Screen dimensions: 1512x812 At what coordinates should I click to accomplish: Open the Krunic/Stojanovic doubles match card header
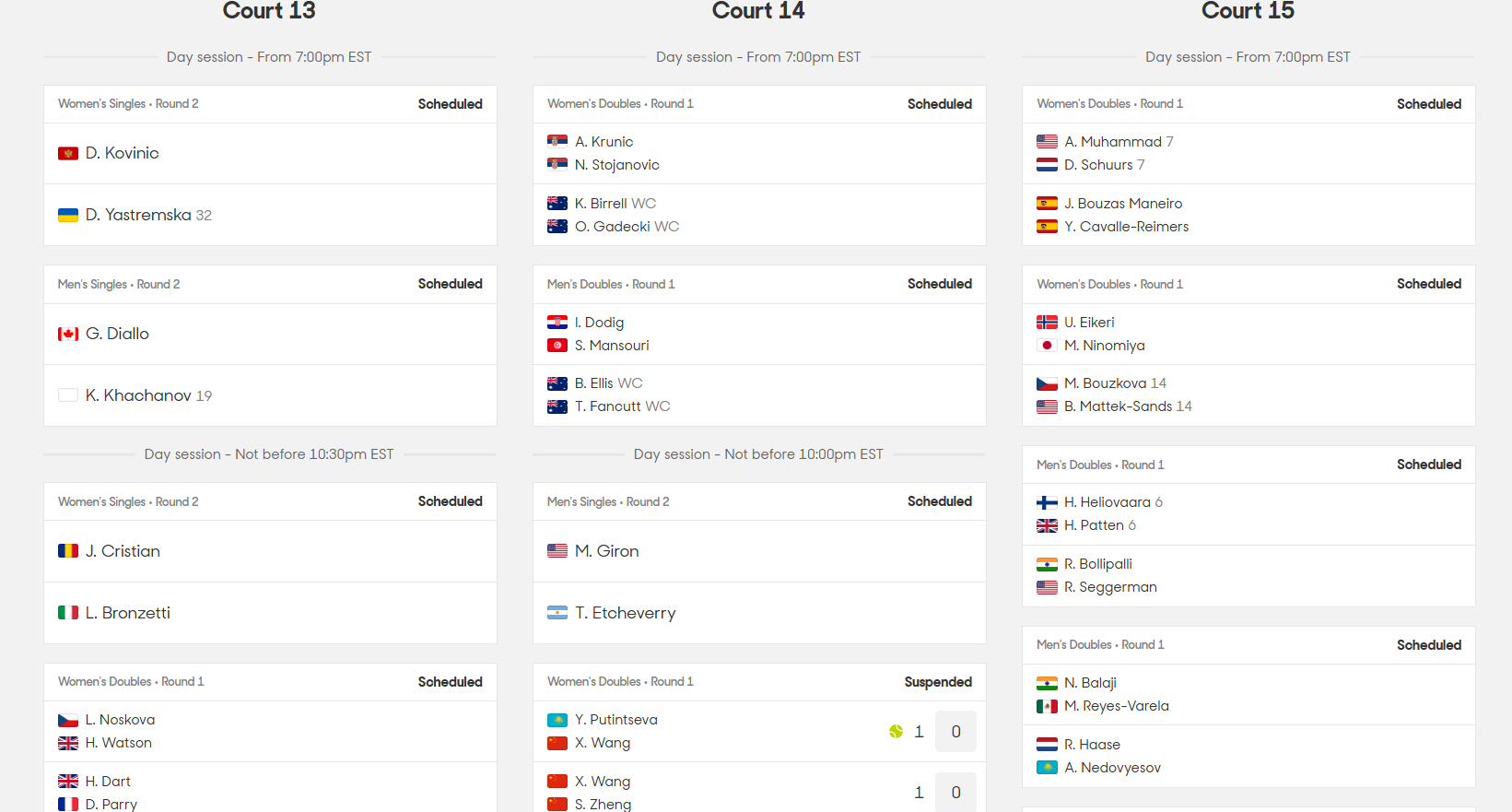click(759, 104)
